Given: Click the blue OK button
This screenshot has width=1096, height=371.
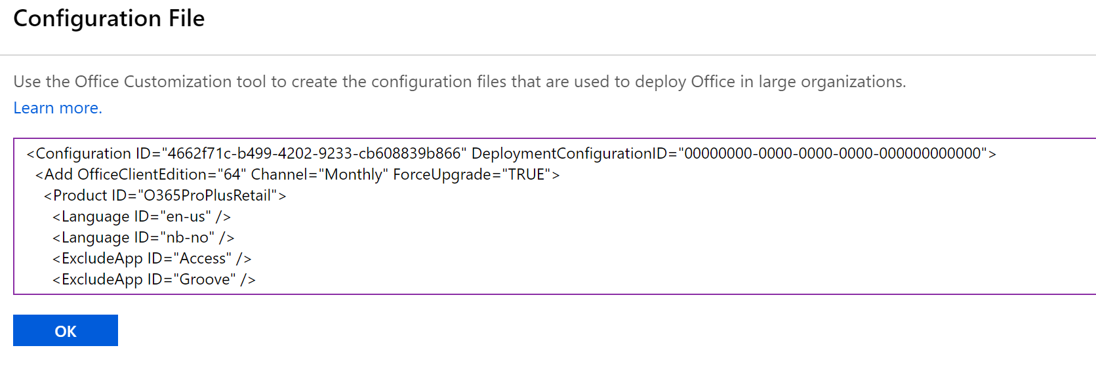Looking at the screenshot, I should pyautogui.click(x=66, y=330).
